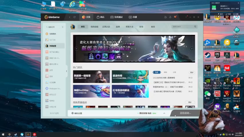
Task: Open the 红毛怪游戏解说 news card
Action: click(130, 91)
